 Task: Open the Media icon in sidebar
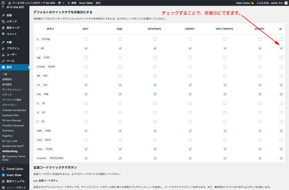coord(3,22)
